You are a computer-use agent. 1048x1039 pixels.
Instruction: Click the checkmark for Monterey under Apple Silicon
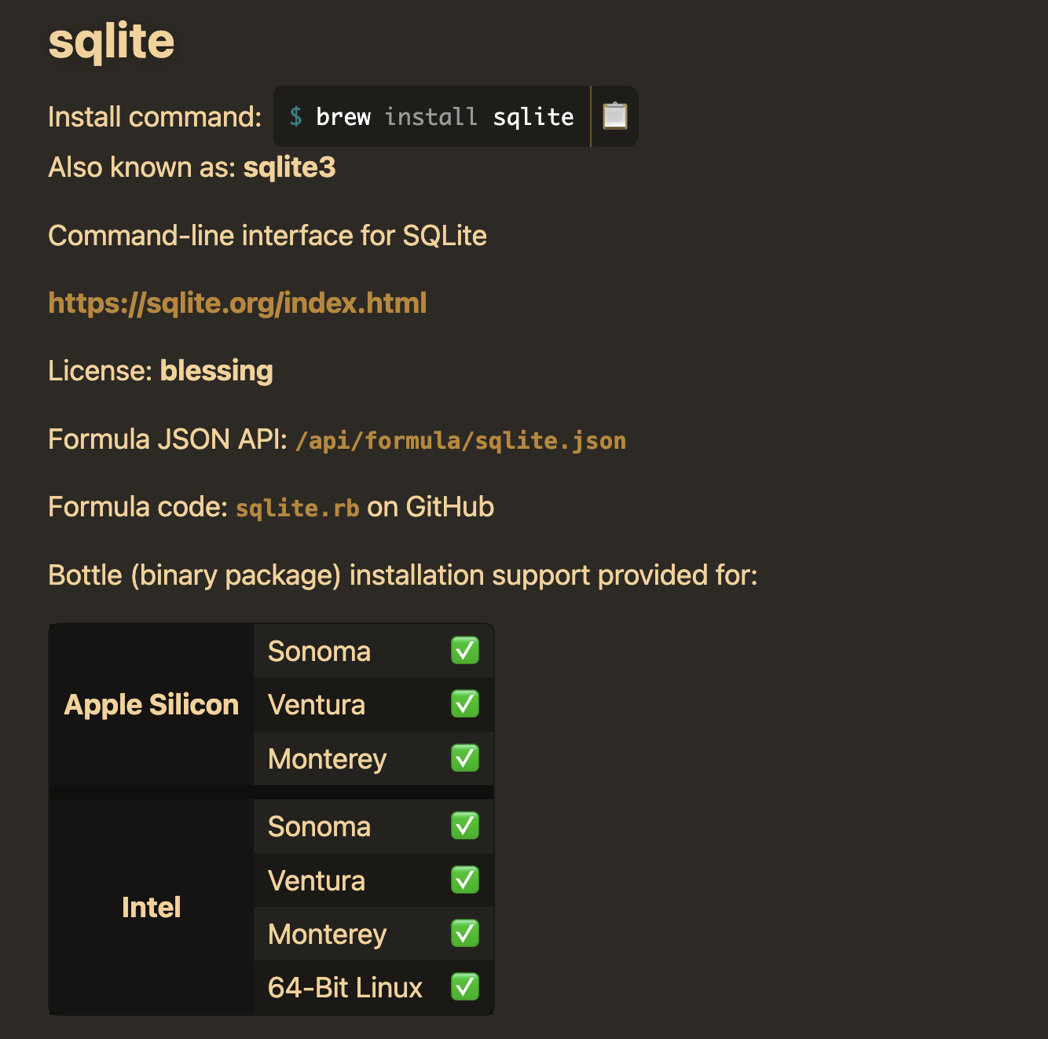click(464, 758)
